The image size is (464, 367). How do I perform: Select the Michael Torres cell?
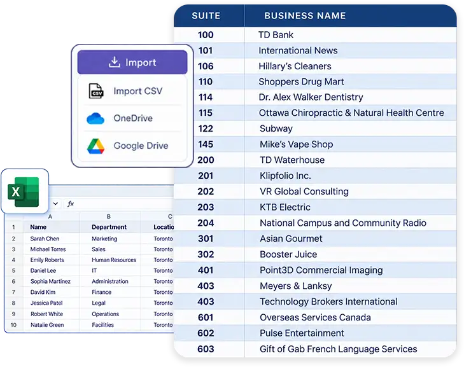pos(51,249)
